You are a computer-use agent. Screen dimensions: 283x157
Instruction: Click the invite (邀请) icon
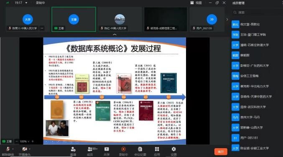[73, 149]
